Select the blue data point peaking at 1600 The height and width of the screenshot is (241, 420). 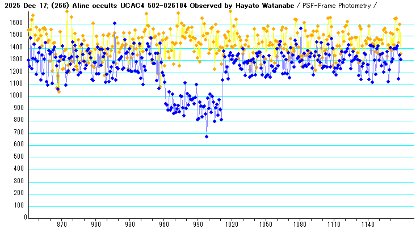click(115, 23)
